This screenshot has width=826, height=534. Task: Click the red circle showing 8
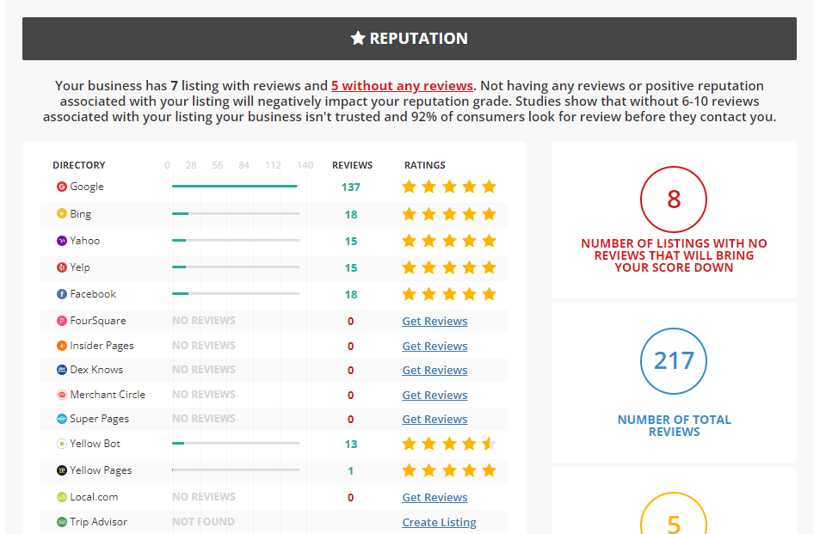[674, 199]
